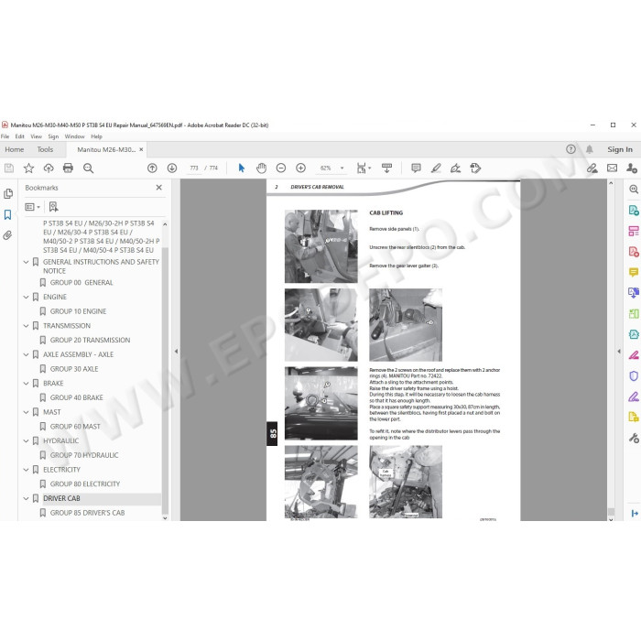Open the File menu
The height and width of the screenshot is (641, 641).
pos(5,136)
